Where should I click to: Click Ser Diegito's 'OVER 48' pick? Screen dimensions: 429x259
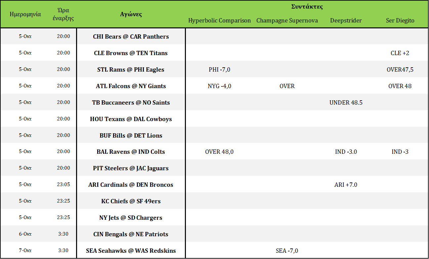click(400, 86)
